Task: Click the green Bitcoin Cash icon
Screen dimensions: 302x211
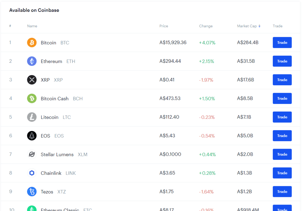Action: point(32,98)
